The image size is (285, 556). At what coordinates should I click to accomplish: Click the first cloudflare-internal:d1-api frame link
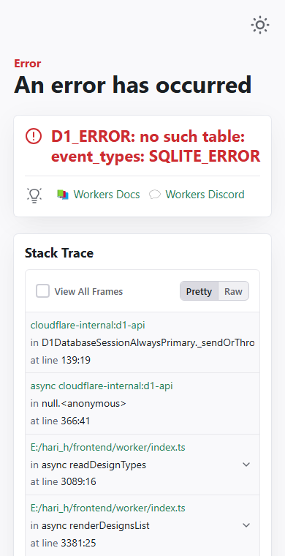88,325
